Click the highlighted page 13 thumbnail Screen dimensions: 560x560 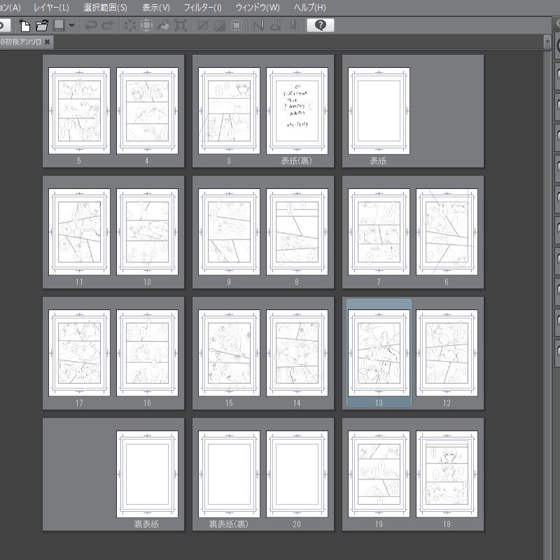tap(379, 353)
